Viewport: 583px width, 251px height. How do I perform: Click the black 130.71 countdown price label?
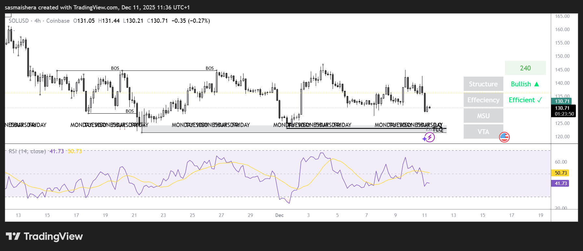563,111
